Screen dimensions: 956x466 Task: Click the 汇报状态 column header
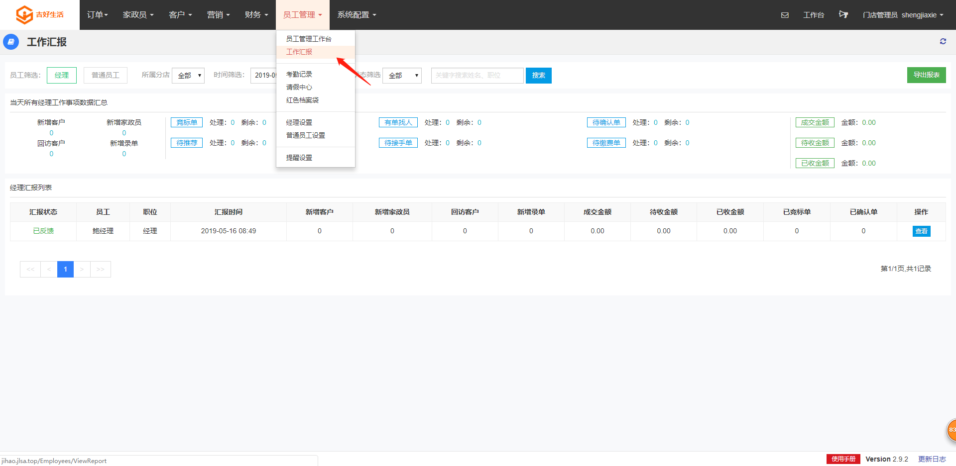point(43,212)
